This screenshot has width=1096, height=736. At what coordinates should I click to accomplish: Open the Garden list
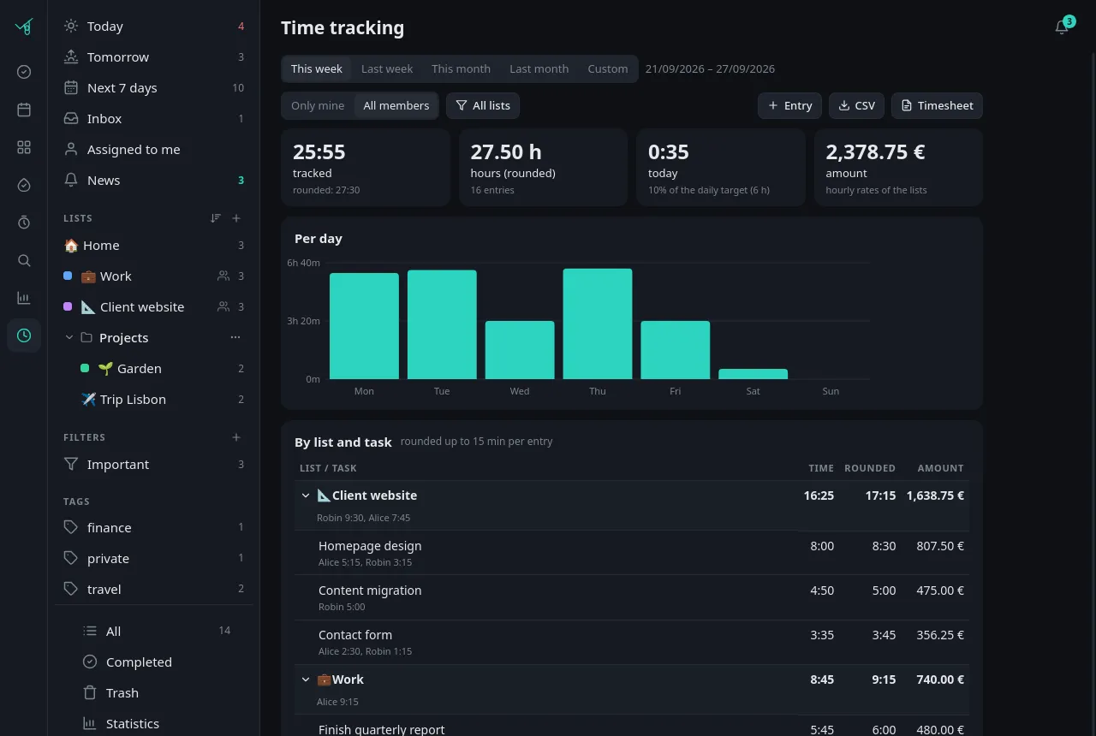(154, 368)
